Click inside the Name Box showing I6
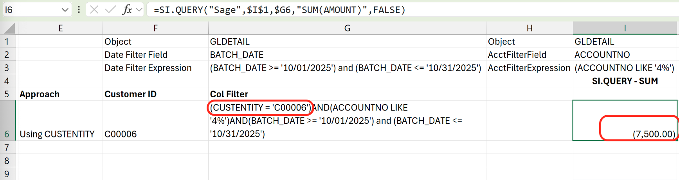Screen dimensions: 679x180 click(x=31, y=10)
